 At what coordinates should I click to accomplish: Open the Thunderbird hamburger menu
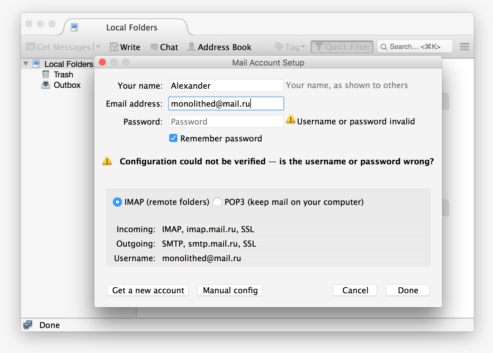click(464, 47)
